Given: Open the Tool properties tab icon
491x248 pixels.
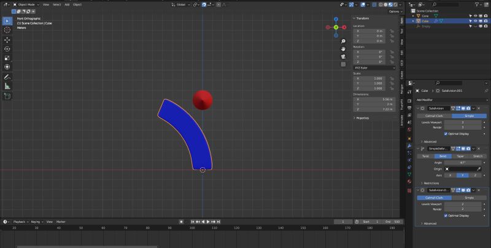Looking at the screenshot, I should pos(409,91).
